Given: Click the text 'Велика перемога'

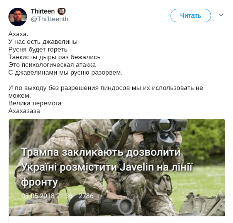Looking at the screenshot, I should (35, 103).
